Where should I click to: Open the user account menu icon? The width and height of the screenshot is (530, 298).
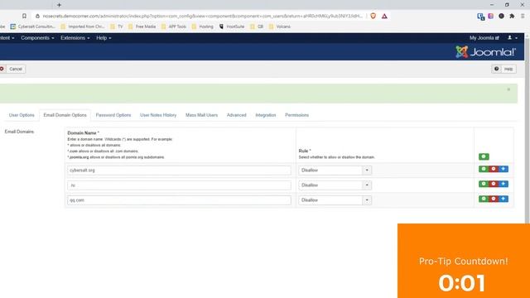(512, 38)
